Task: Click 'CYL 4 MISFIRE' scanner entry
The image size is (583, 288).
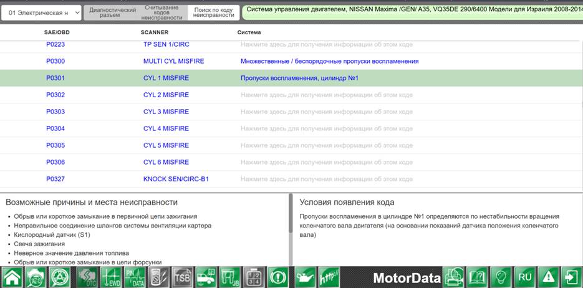Action: [166, 128]
